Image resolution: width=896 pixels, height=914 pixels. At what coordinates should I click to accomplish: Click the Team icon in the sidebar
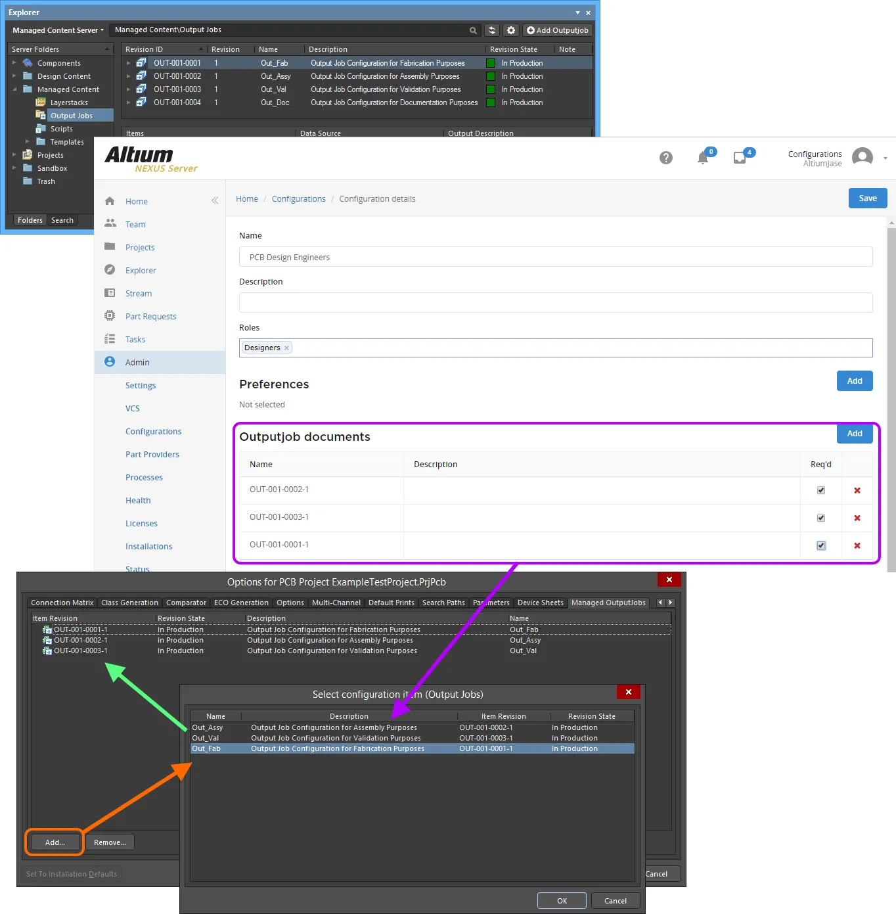click(110, 223)
